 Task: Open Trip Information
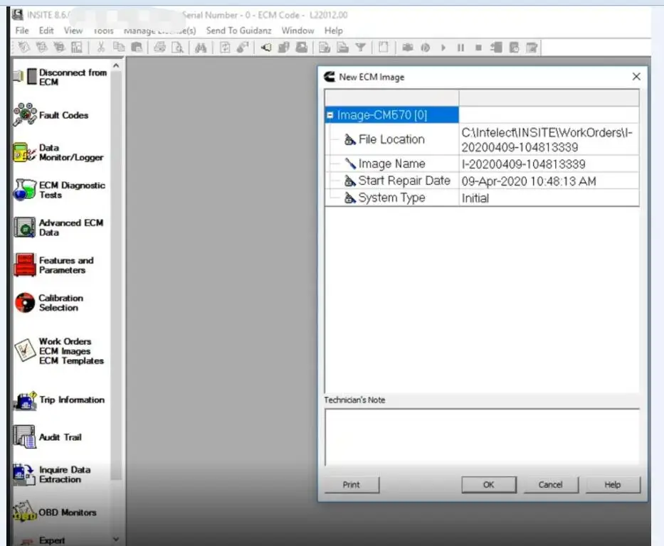pyautogui.click(x=59, y=400)
